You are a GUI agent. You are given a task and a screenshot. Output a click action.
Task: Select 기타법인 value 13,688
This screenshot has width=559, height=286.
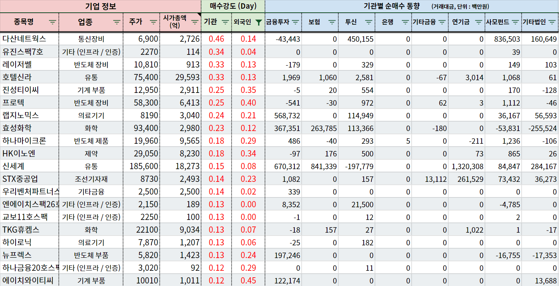click(x=540, y=280)
